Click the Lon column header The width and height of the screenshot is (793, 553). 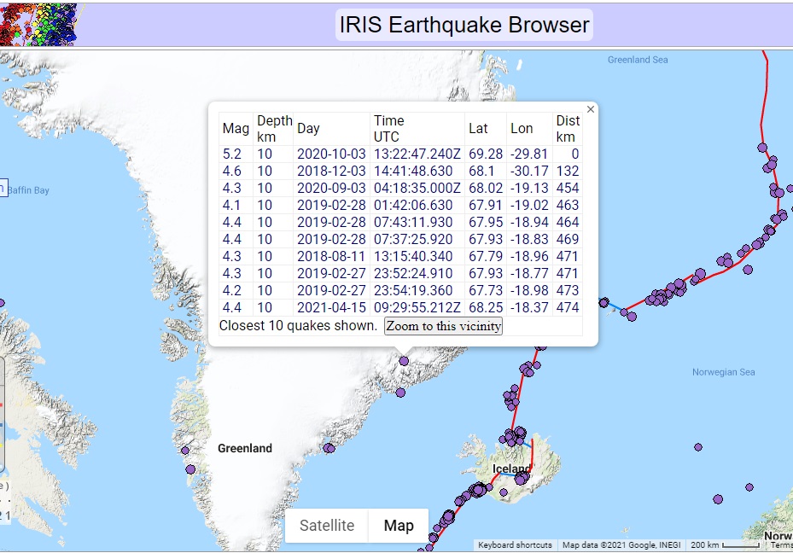click(529, 128)
